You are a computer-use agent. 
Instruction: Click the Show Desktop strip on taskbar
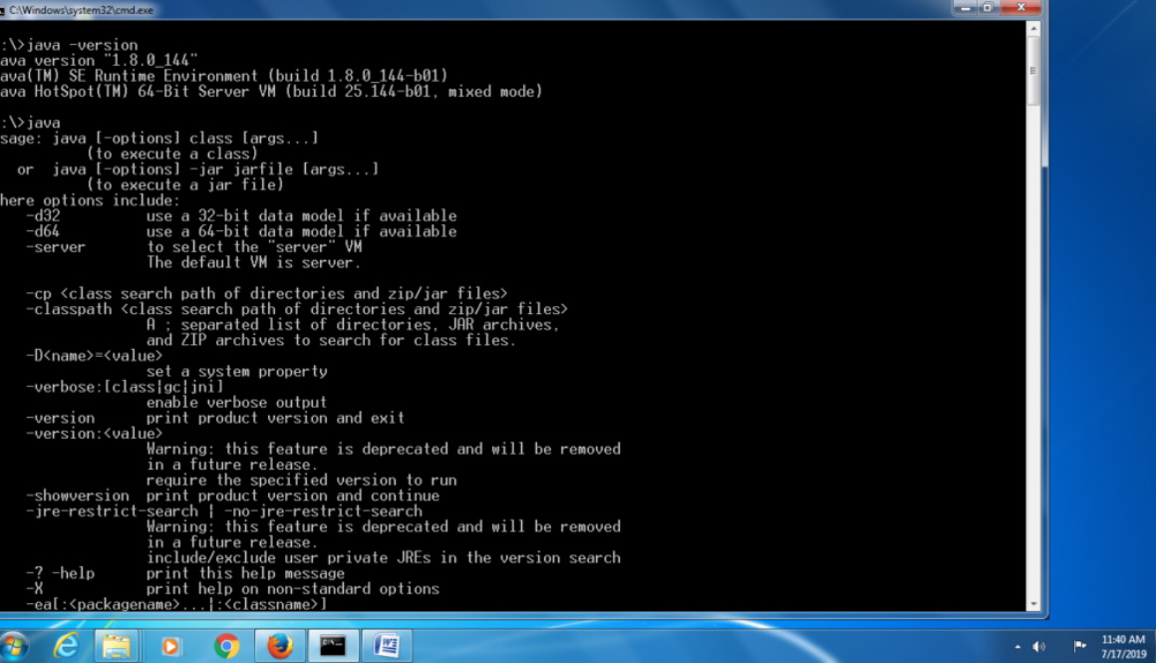pyautogui.click(x=1153, y=646)
